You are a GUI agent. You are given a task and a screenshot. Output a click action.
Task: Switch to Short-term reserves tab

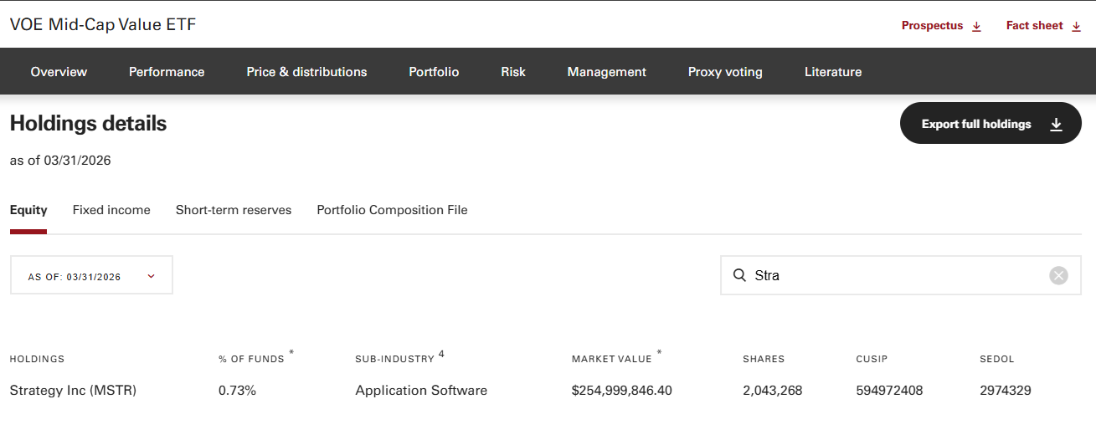(x=234, y=210)
